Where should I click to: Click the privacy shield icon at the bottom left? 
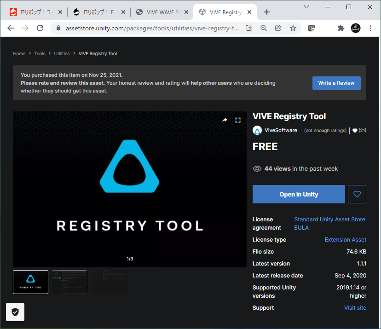pyautogui.click(x=15, y=312)
